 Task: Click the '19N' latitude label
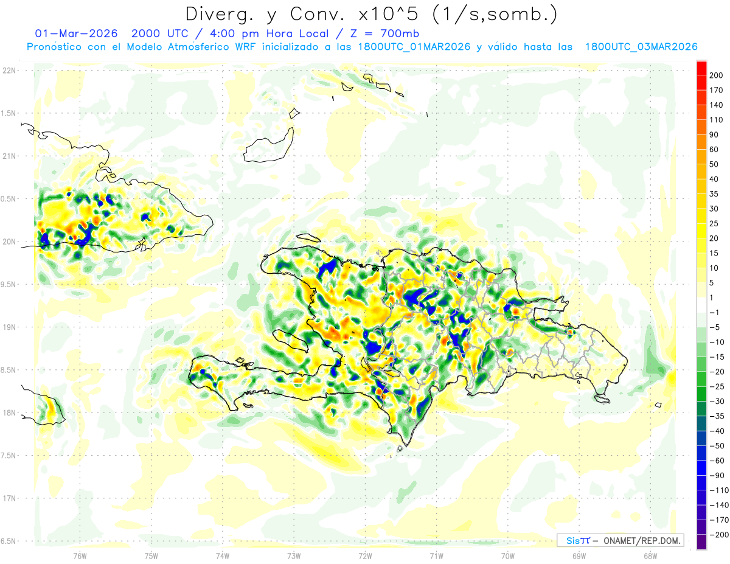pos(10,327)
